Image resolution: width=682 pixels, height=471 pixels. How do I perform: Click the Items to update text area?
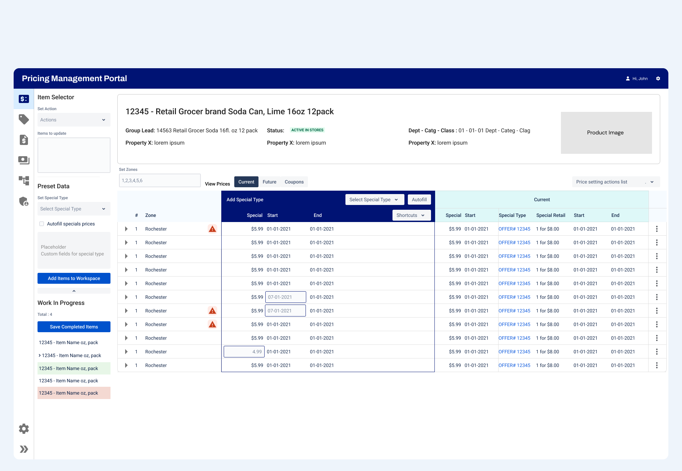(74, 155)
